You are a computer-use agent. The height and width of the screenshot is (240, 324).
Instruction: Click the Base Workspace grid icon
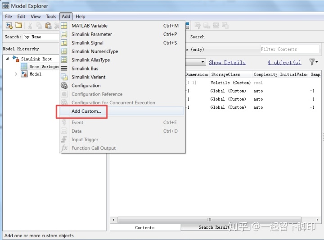tap(24, 66)
